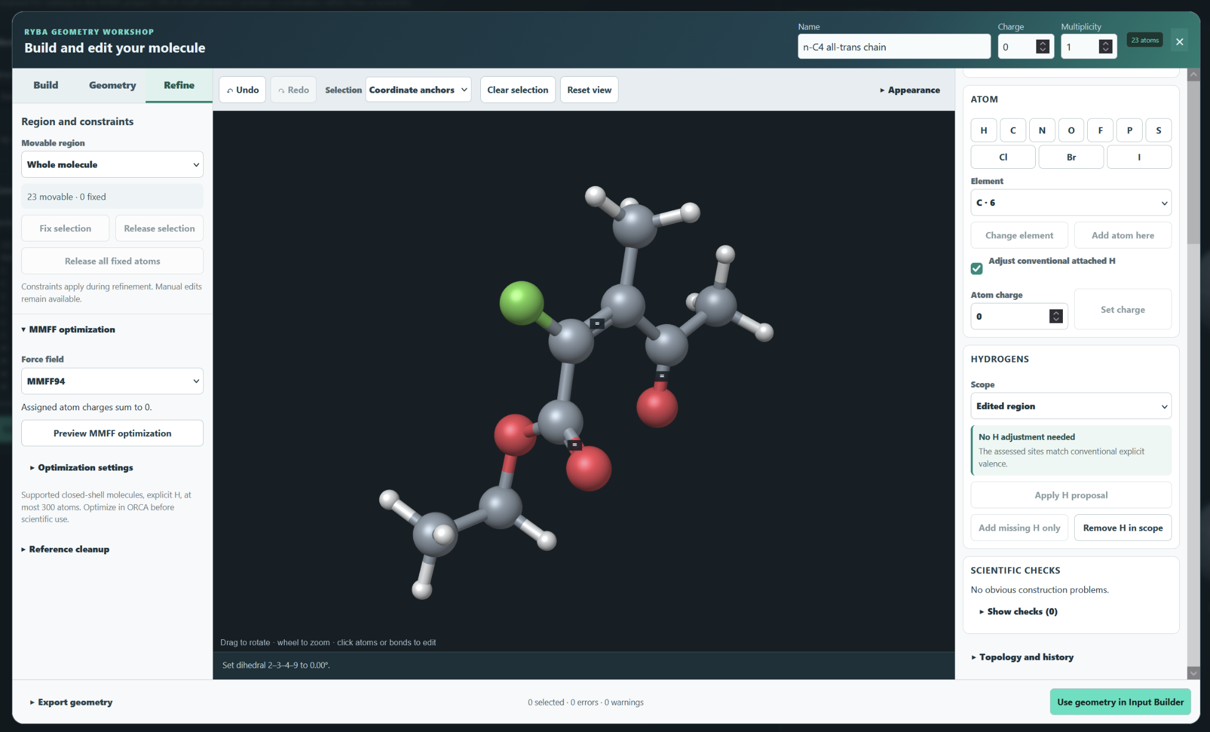This screenshot has width=1210, height=732.
Task: Click the Multiplicity stepper arrows
Action: (x=1105, y=47)
